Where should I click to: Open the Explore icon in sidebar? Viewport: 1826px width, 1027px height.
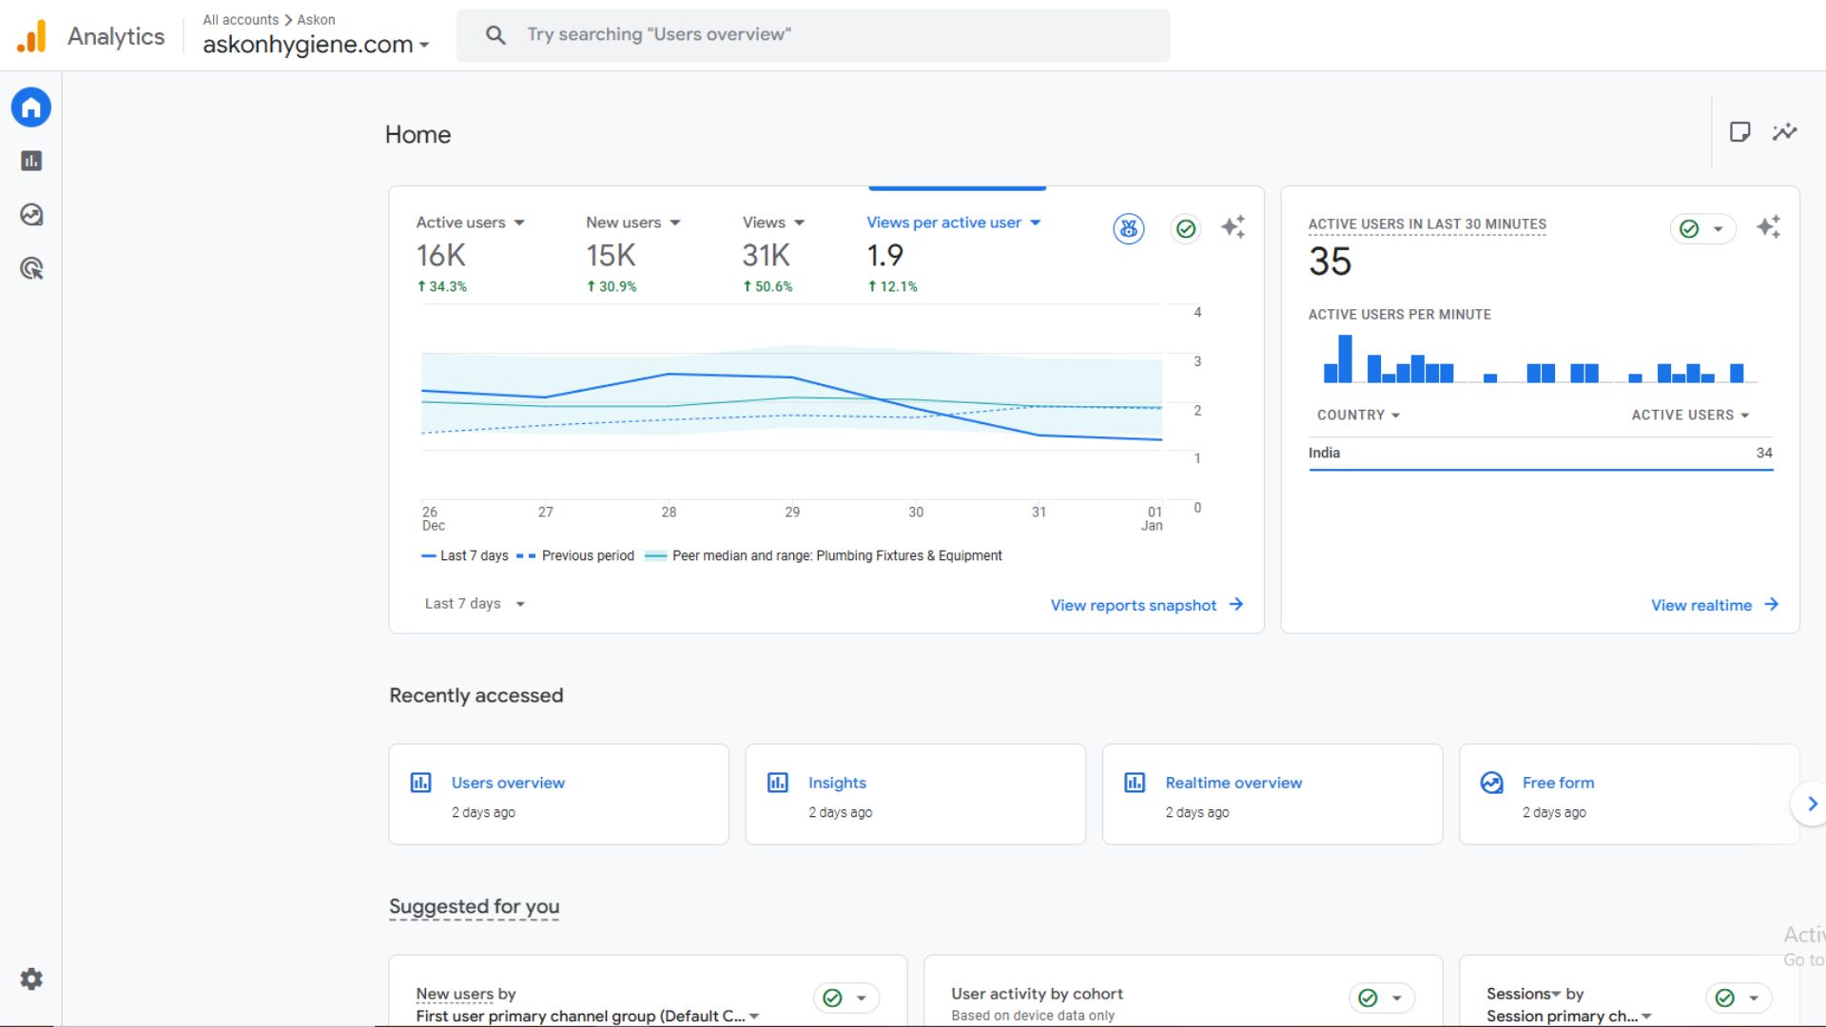click(31, 215)
